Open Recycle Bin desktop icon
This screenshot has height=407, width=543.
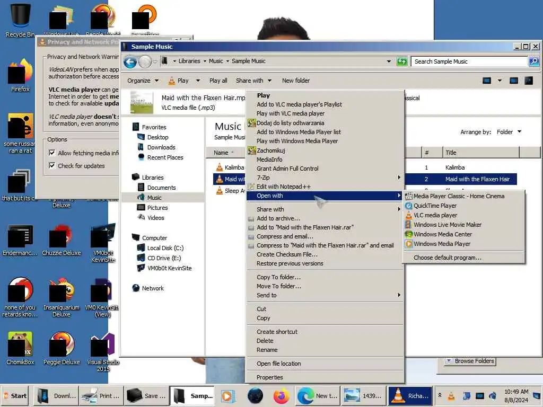(x=20, y=19)
